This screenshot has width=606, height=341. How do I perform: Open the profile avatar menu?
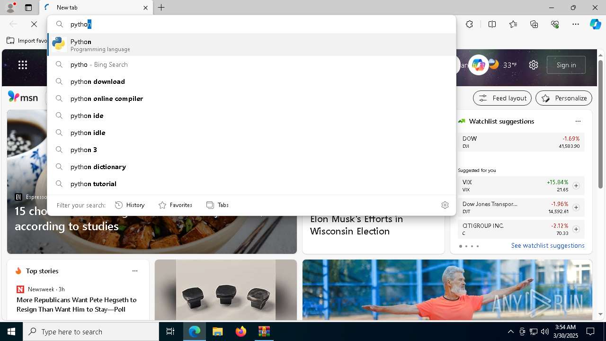pos(10,8)
